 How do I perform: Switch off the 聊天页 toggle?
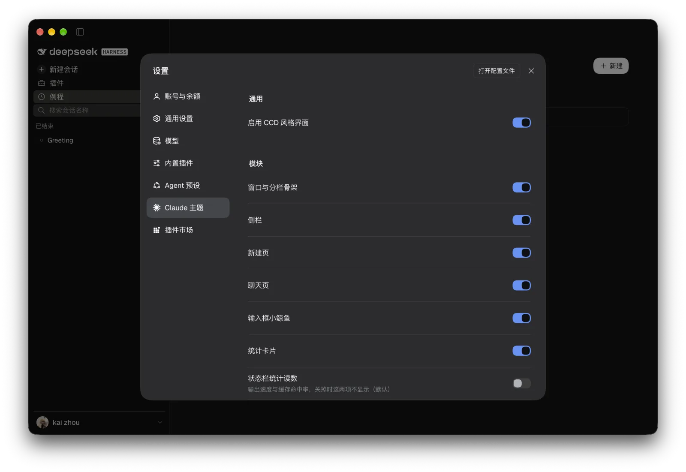click(x=521, y=286)
